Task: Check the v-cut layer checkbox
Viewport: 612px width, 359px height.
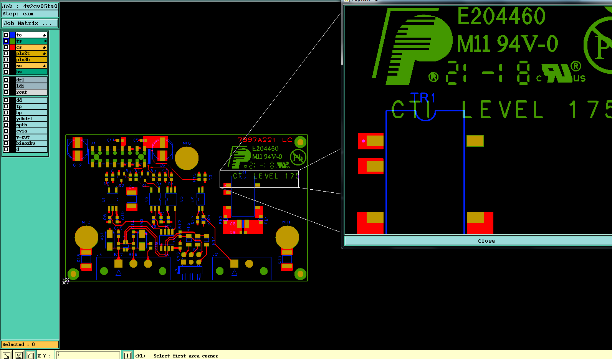Action: point(6,137)
